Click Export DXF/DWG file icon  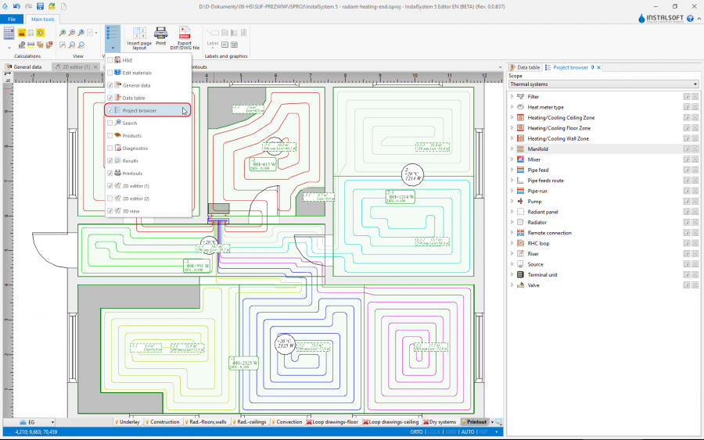tap(185, 34)
